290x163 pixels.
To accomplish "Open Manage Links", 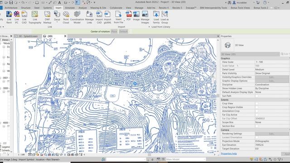I will point(89,17).
